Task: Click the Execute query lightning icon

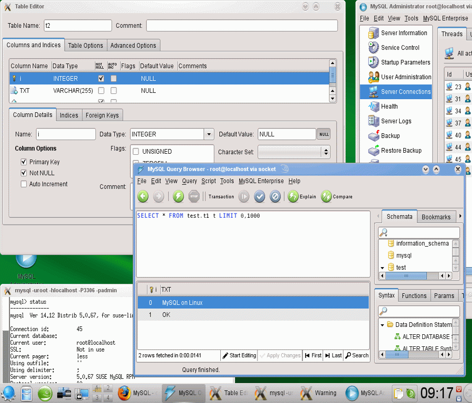Action: coord(178,196)
